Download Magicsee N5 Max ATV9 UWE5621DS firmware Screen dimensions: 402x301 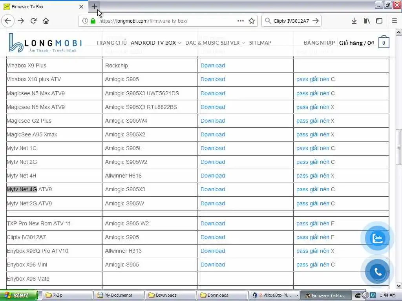point(213,93)
